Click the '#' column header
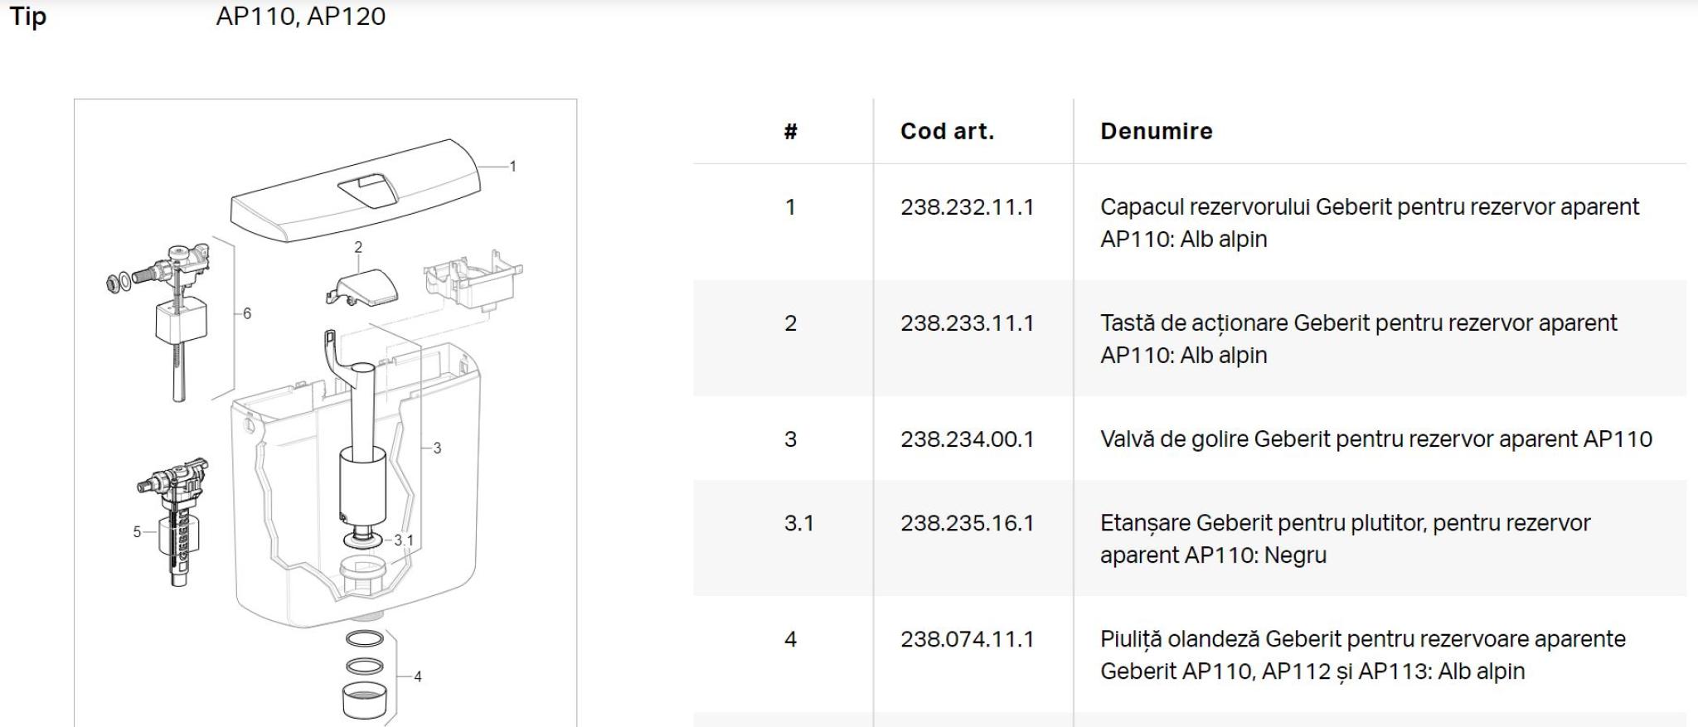Image resolution: width=1698 pixels, height=727 pixels. click(x=790, y=131)
